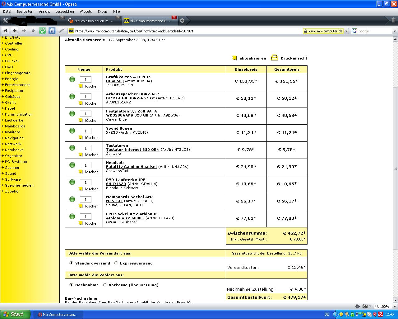Select Vorkasse (Überweisung) payment option

[105, 285]
